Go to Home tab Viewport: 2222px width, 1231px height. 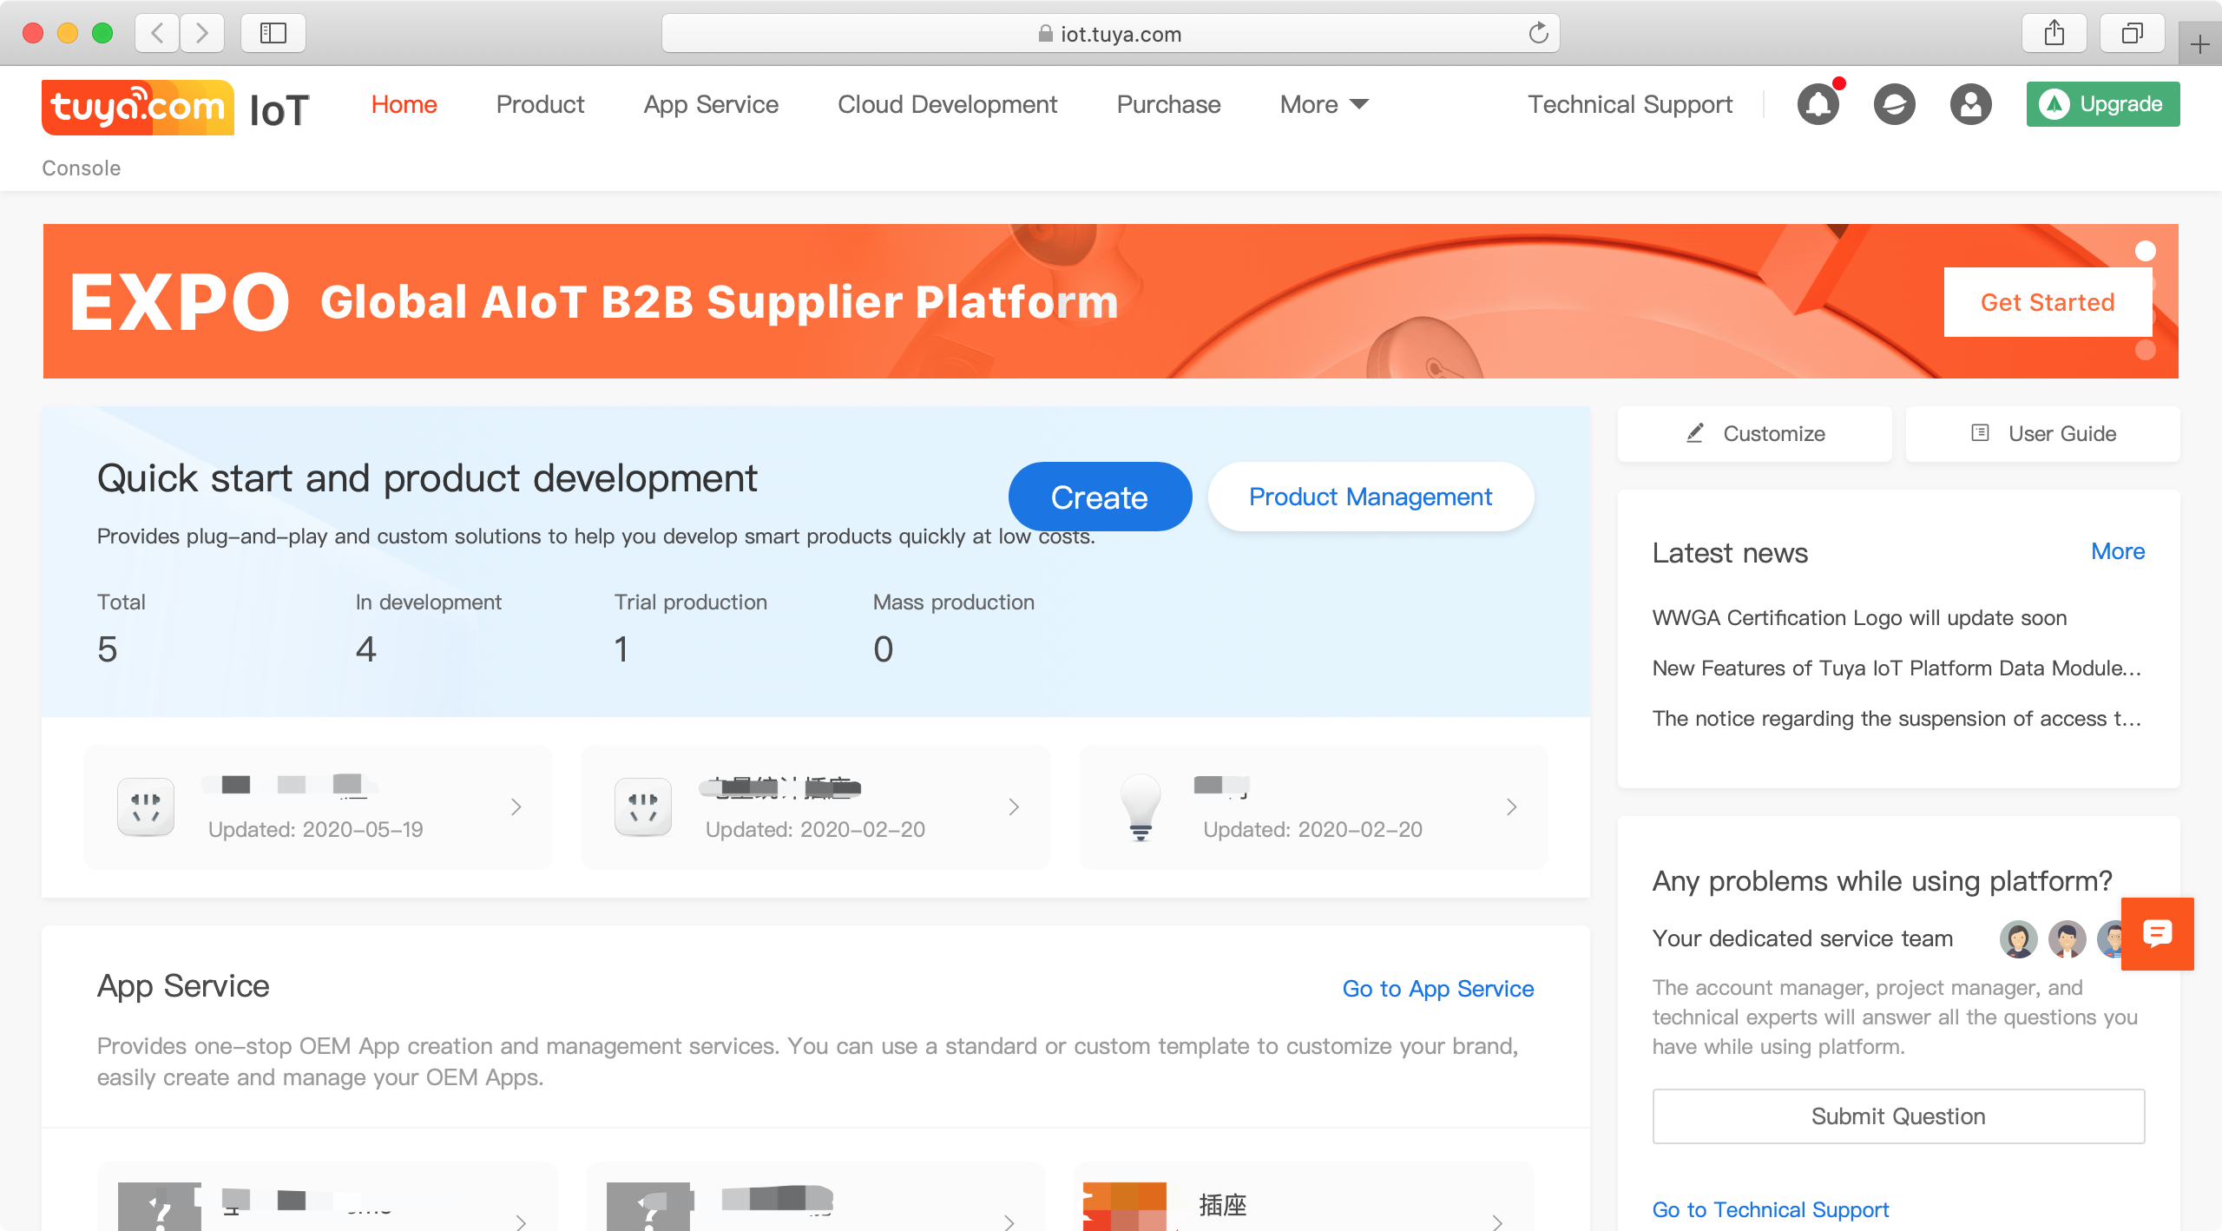(x=404, y=104)
